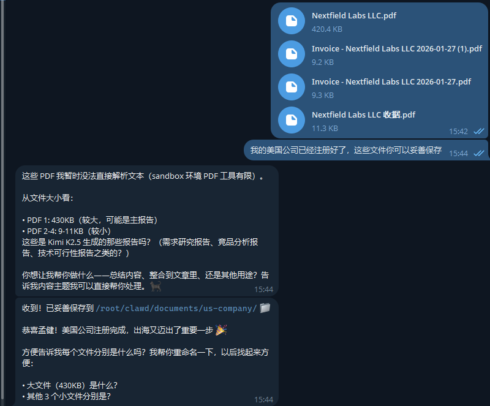Click the 15:44 timestamp on sent text message
490x406 pixels.
click(x=458, y=154)
